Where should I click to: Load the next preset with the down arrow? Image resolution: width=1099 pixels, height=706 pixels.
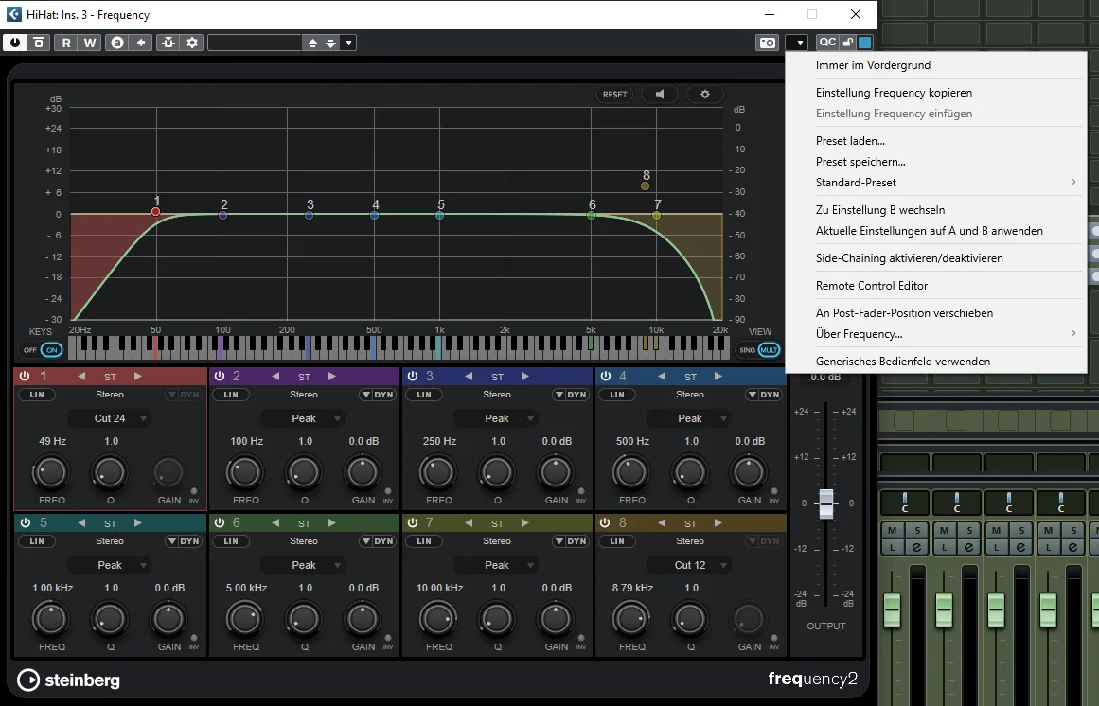(x=330, y=43)
